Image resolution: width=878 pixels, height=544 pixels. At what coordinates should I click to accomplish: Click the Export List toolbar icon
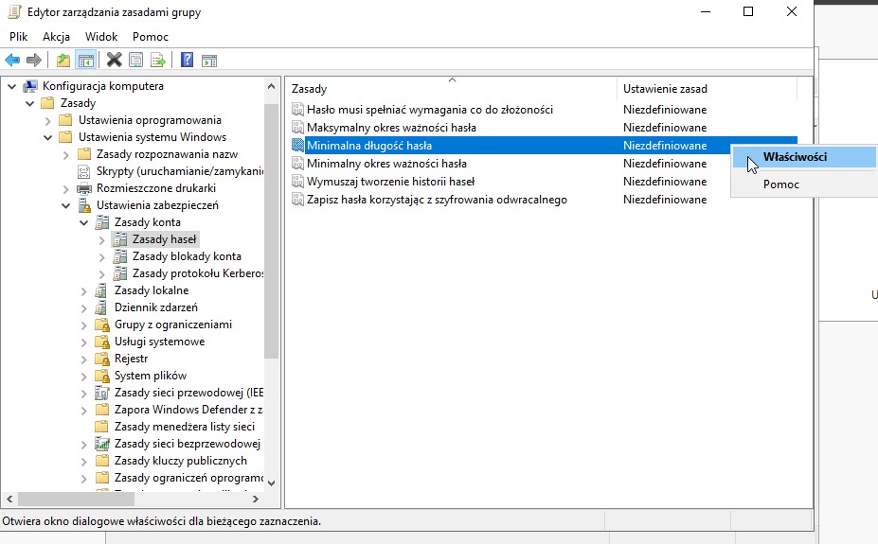[x=158, y=61]
